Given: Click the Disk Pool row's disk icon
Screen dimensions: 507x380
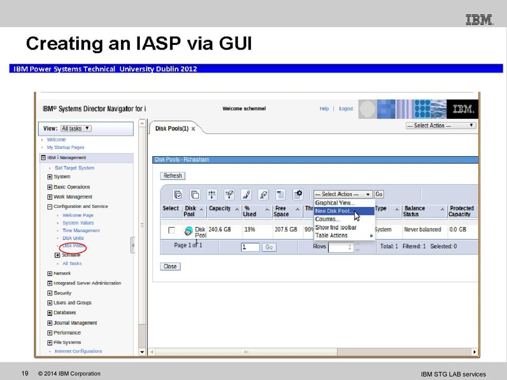Looking at the screenshot, I should tap(188, 231).
